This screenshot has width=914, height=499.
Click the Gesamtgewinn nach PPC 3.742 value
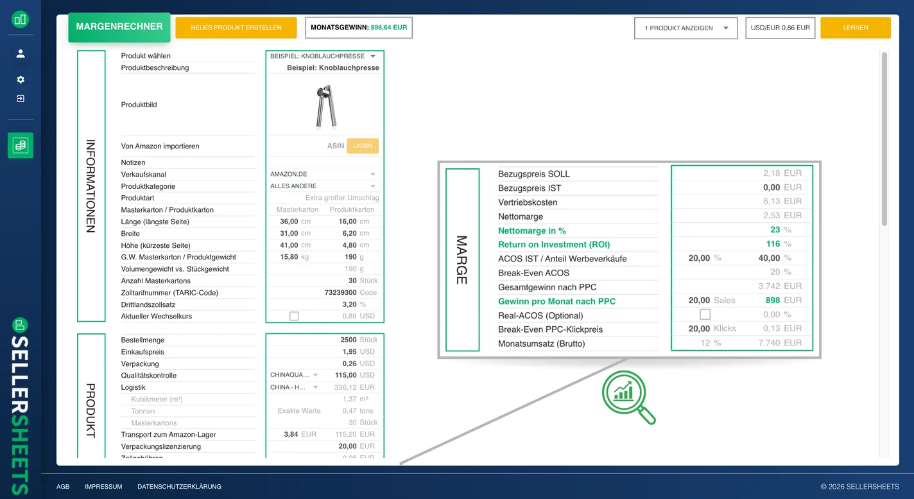(x=769, y=286)
